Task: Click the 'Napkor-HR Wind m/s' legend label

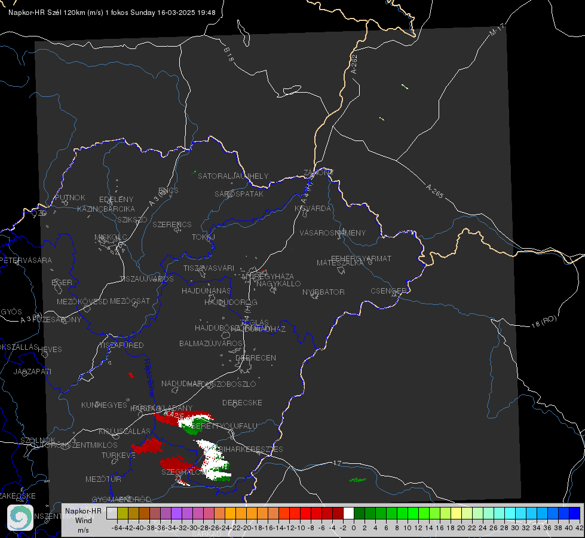Action: pos(83,520)
